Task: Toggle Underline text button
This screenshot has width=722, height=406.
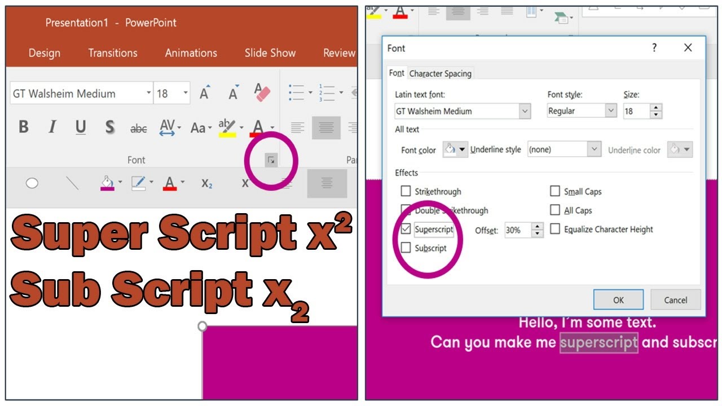Action: point(81,127)
